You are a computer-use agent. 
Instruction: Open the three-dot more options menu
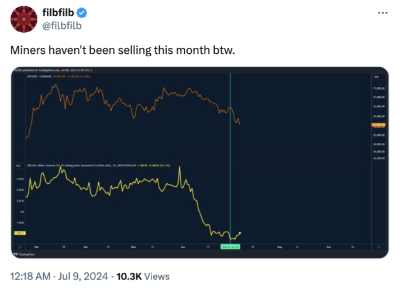(x=383, y=13)
